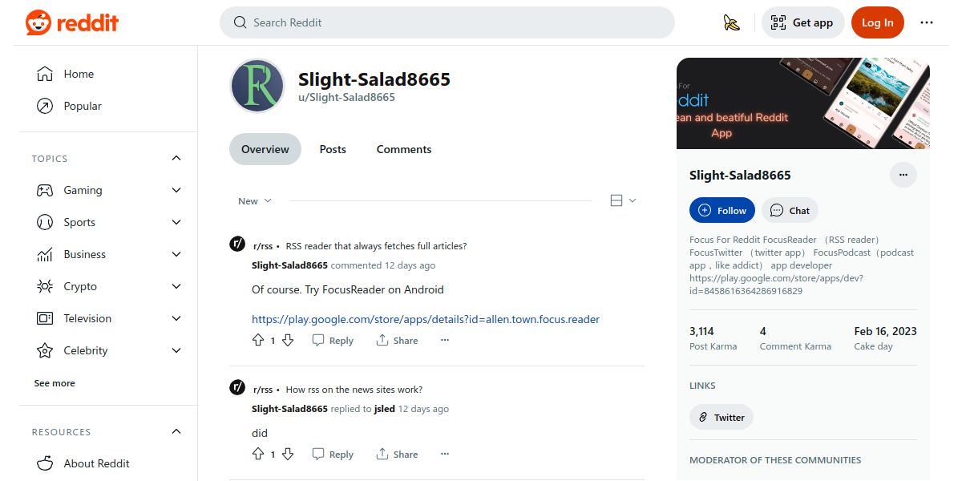Screen dimensions: 962x481
Task: Share the FocusReader comment
Action: tap(398, 340)
